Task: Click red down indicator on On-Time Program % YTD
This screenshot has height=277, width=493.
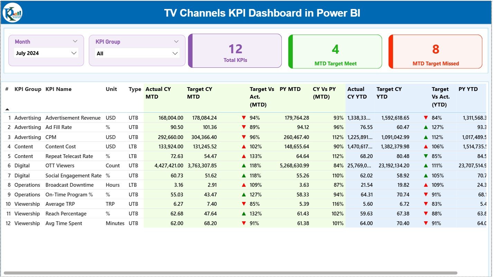Action: click(426, 194)
